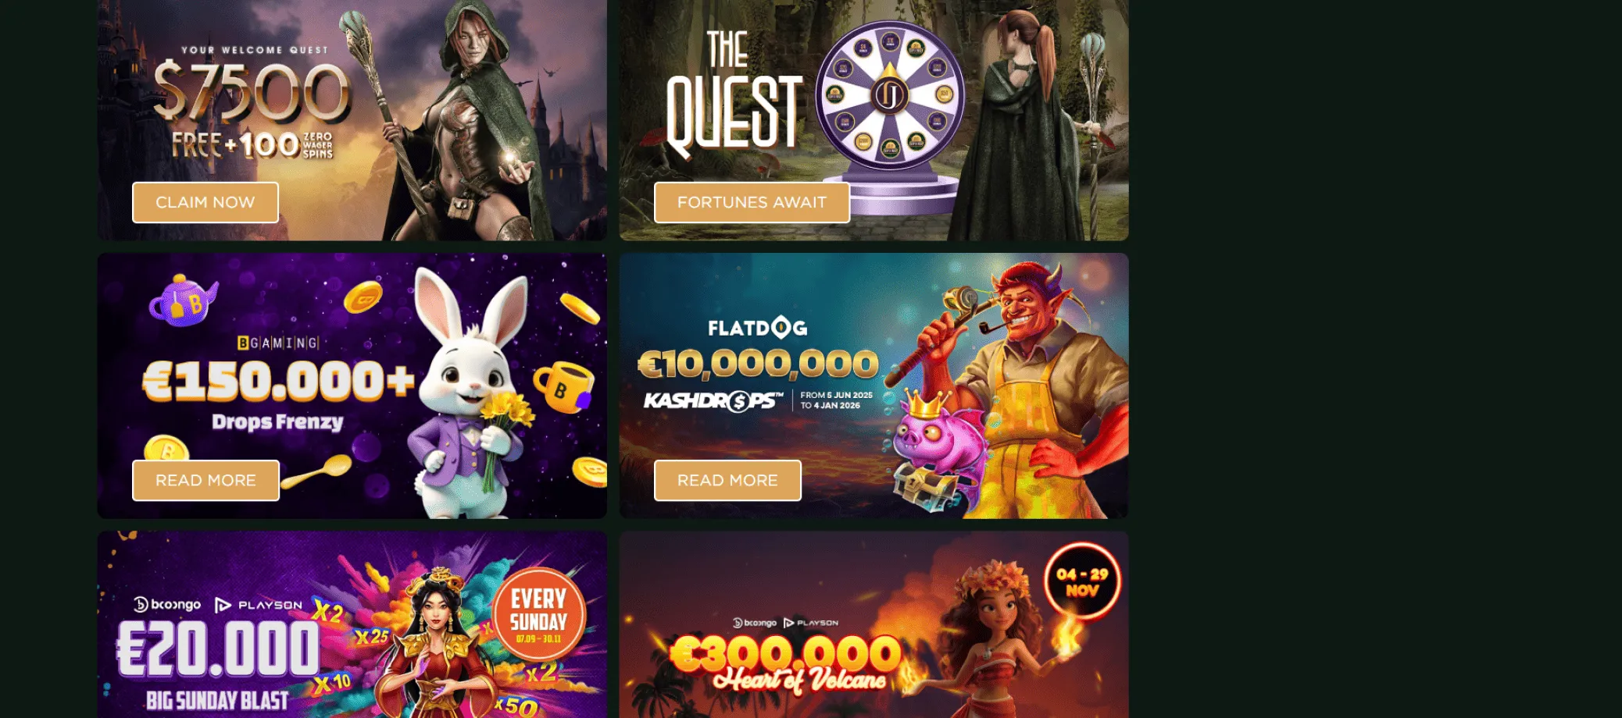Open the €300.000 Heart of Volcano banner

click(874, 624)
